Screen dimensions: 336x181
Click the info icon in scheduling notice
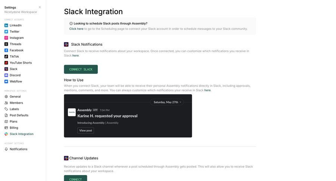(71, 24)
